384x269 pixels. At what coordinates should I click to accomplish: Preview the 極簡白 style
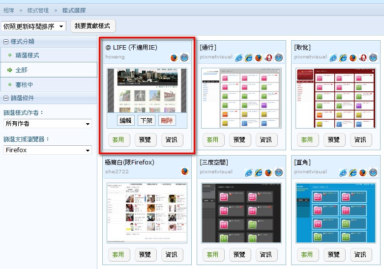coord(145,255)
